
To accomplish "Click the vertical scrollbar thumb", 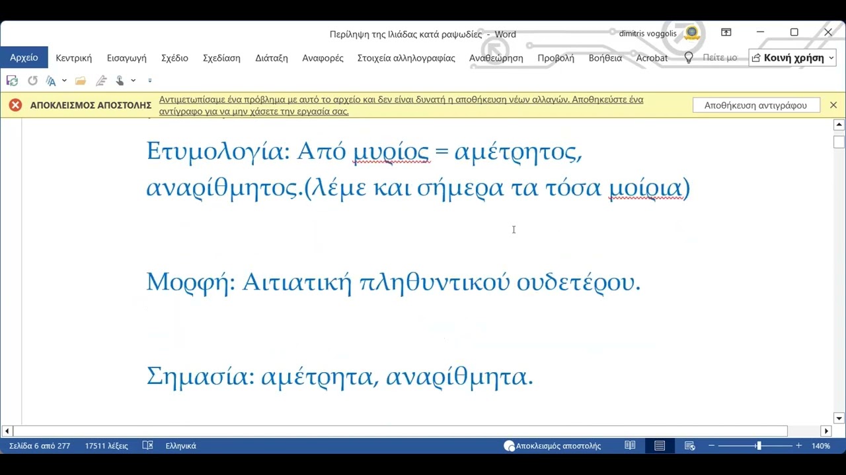I will pyautogui.click(x=839, y=142).
